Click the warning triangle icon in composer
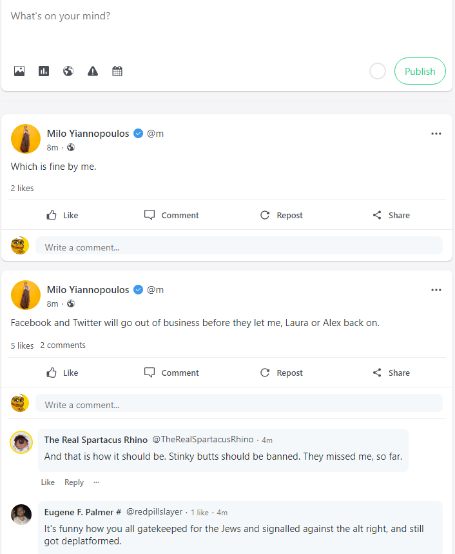 [x=93, y=71]
